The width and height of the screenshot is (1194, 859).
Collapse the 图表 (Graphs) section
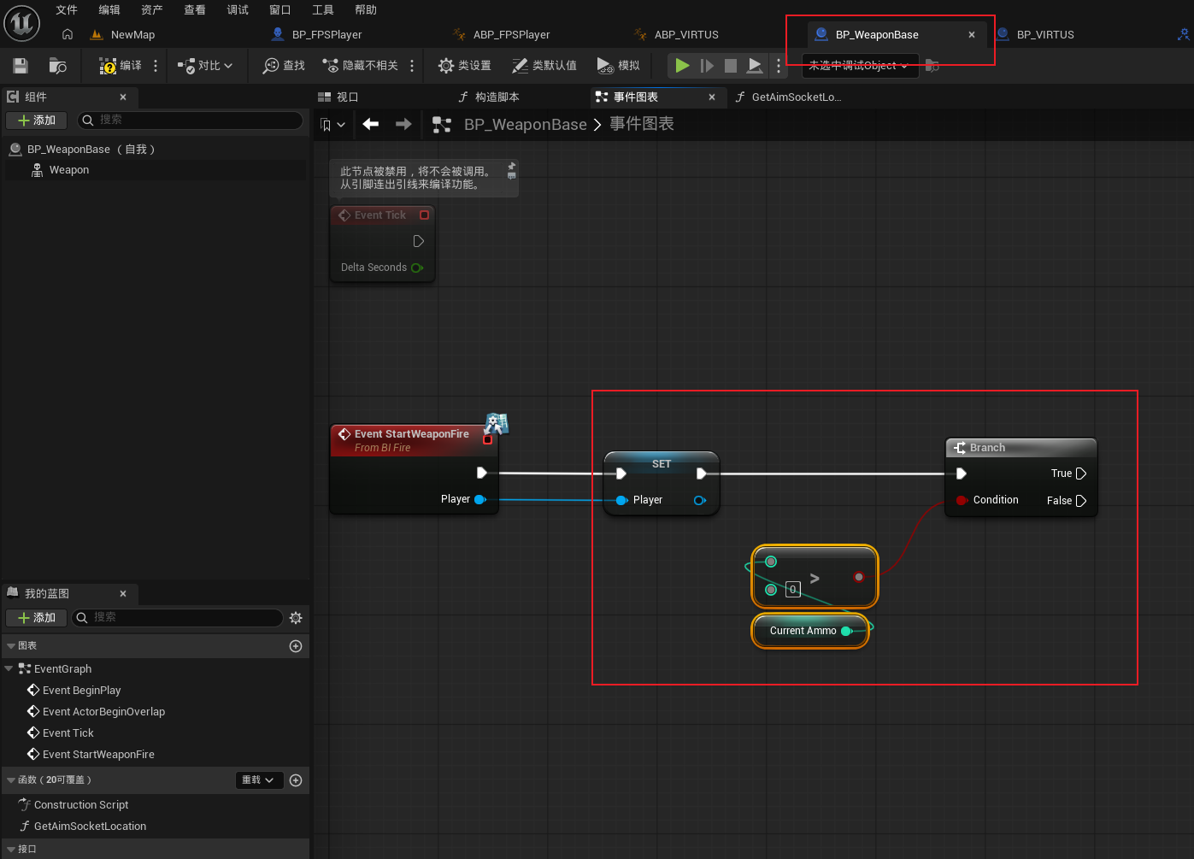pos(11,646)
